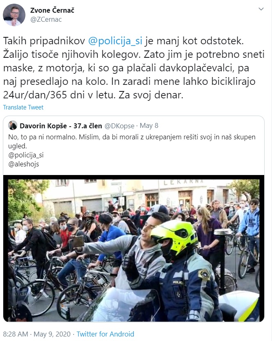Open the @policija_si mention link
Viewport: 272px width, 341px height.
(115, 41)
